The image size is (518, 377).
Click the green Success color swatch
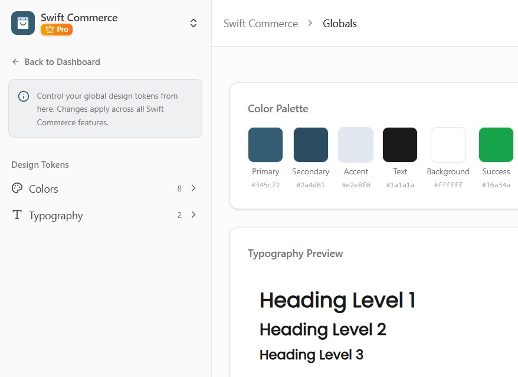point(496,145)
